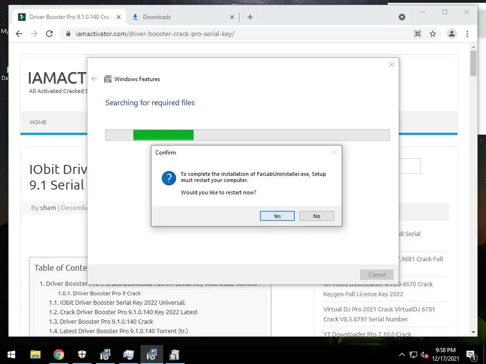Click the Chrome taskbar icon

click(x=58, y=355)
